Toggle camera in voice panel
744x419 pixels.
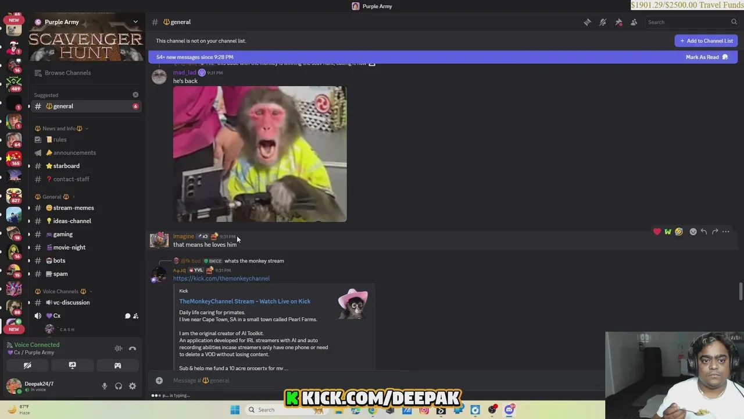point(27,365)
